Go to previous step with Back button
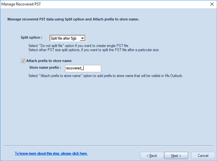Screen dimensions: 217x161 (152, 155)
